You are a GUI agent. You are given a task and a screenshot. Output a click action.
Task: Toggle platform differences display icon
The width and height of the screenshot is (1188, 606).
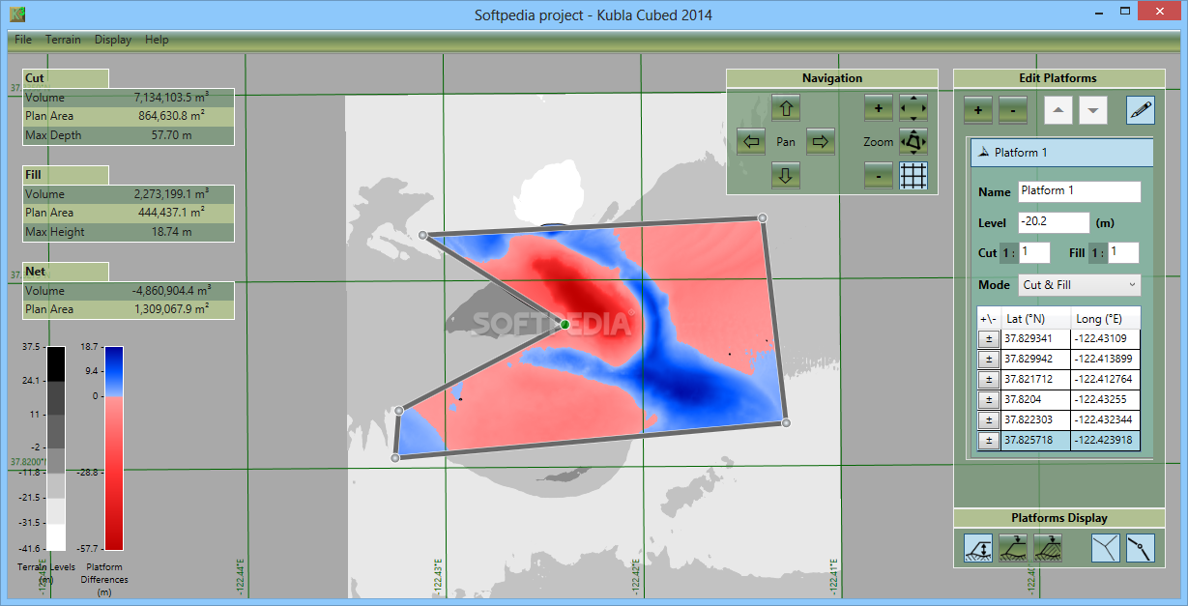coord(978,548)
